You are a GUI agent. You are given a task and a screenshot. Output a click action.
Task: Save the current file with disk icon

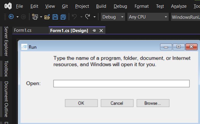55,17
